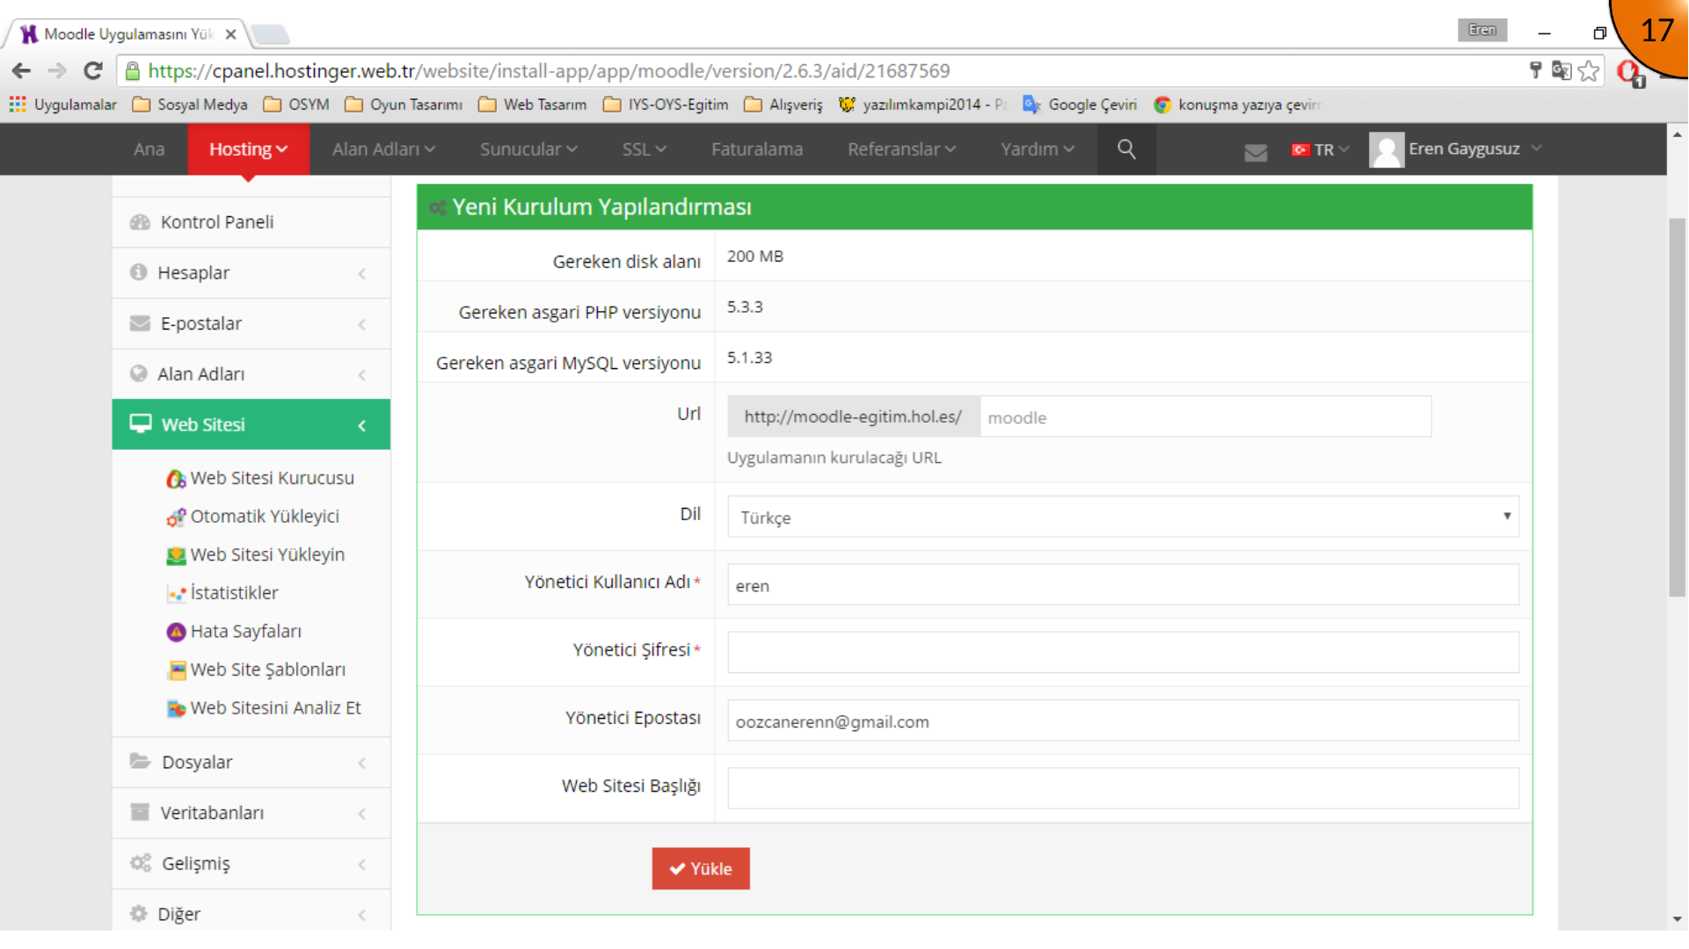Open the new tab button

point(271,35)
